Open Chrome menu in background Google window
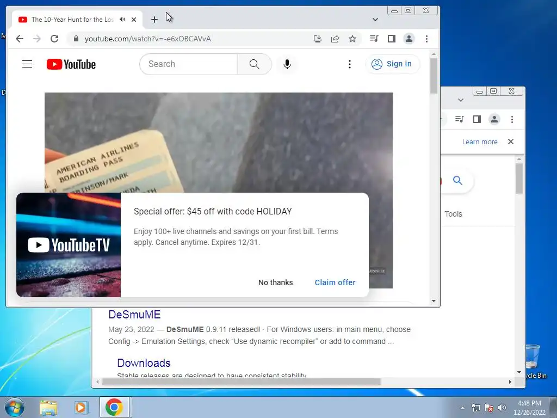The image size is (557, 418). 512,119
